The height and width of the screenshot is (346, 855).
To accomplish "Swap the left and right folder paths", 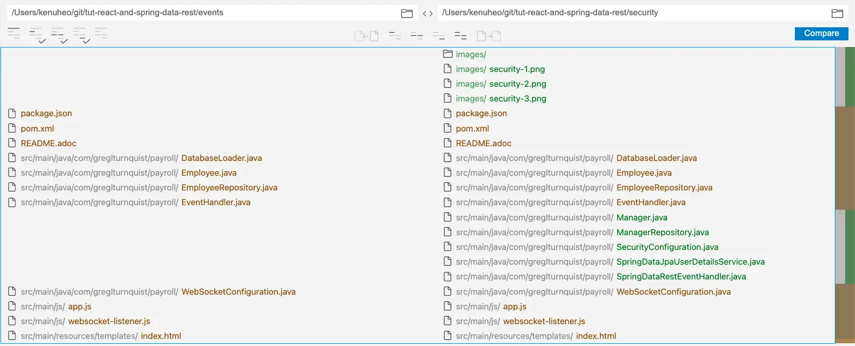I will (x=428, y=13).
